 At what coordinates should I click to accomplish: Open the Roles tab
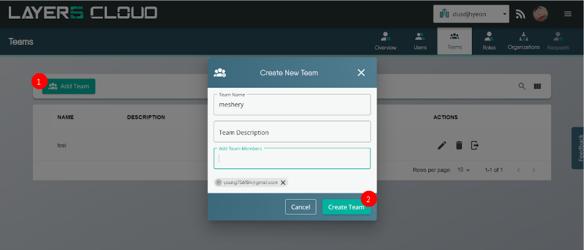coord(489,41)
